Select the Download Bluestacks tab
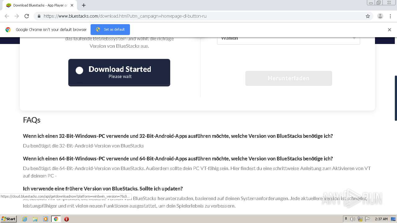Image resolution: width=397 pixels, height=223 pixels. pos(40,5)
